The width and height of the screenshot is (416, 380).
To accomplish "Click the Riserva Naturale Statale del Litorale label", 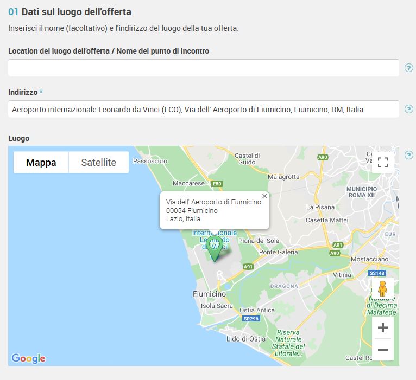I will pos(288,343).
